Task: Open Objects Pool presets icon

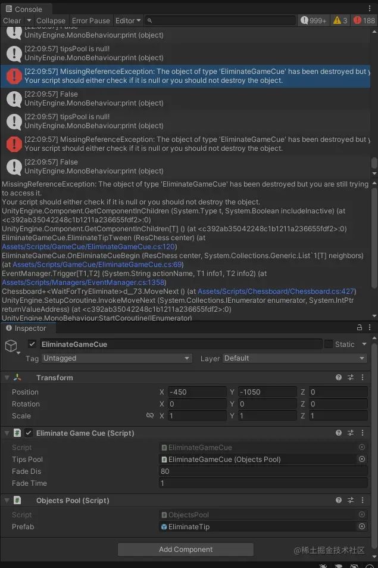Action: (x=351, y=500)
